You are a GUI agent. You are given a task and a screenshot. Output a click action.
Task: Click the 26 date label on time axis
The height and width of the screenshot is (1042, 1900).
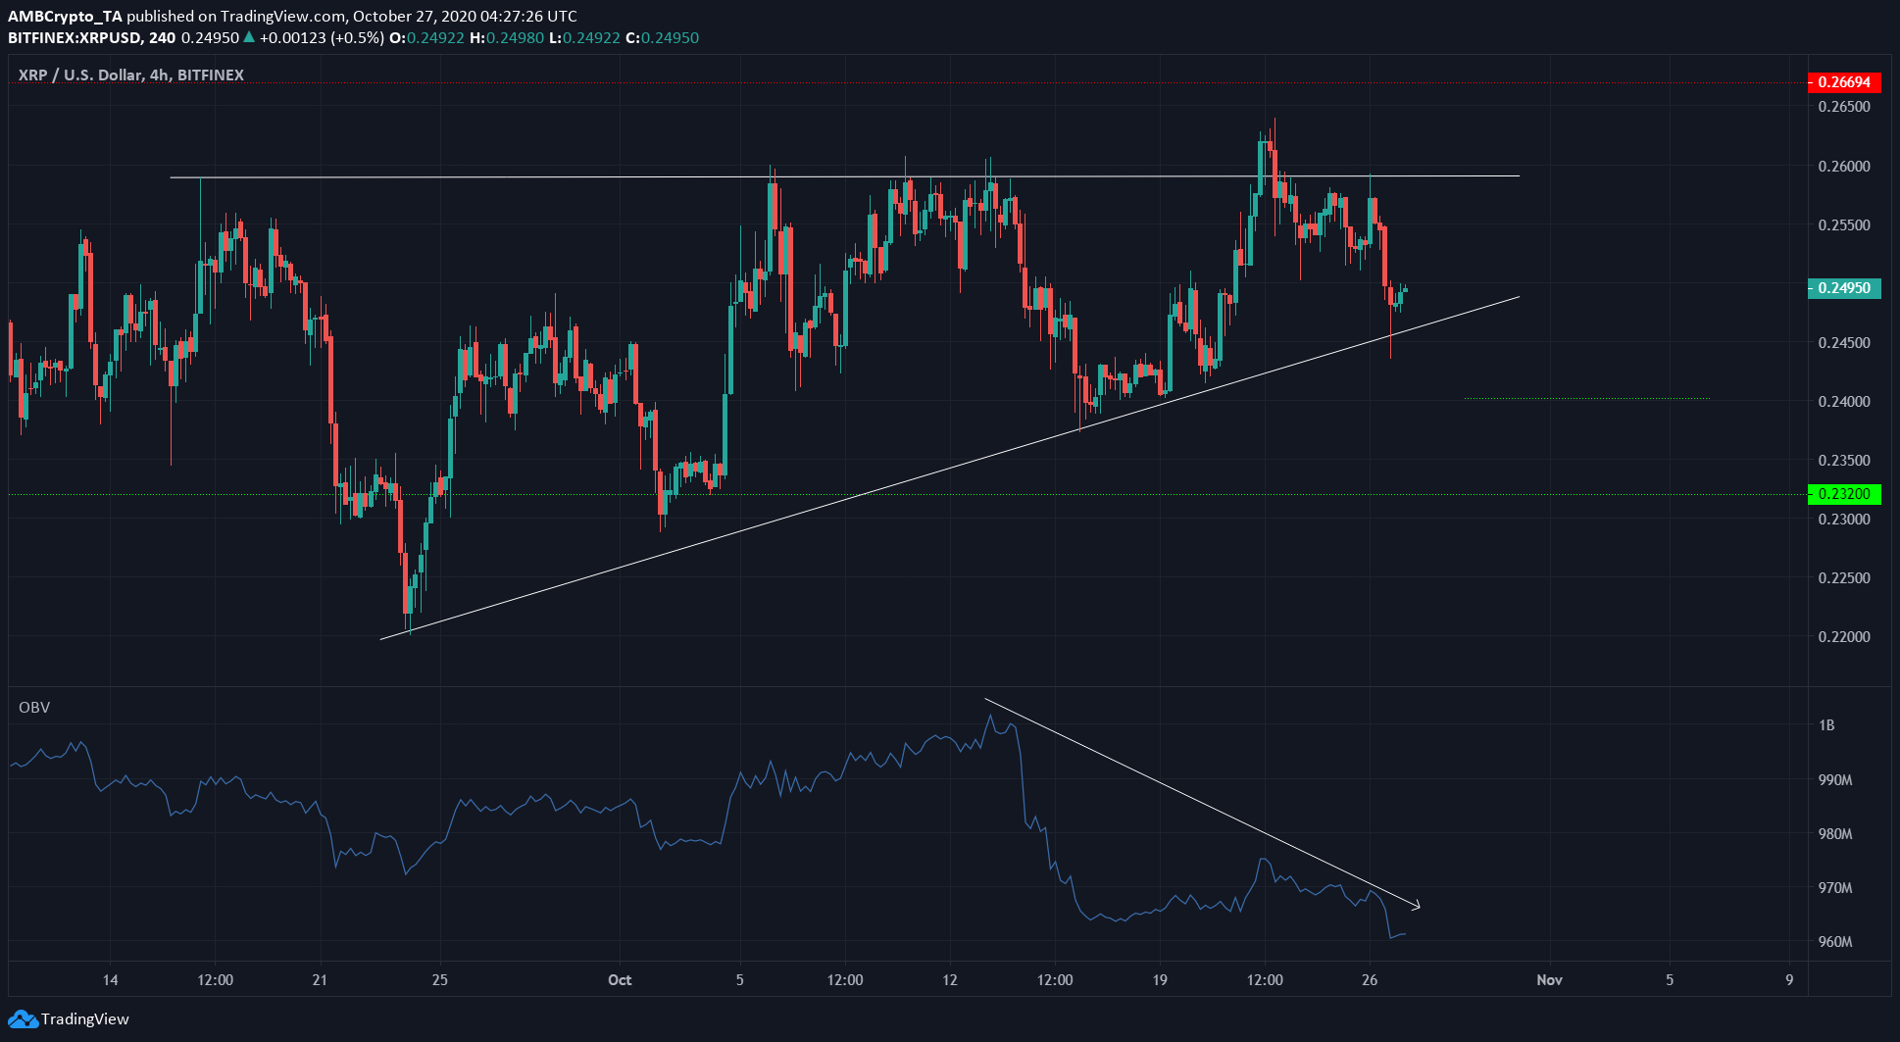[1370, 980]
